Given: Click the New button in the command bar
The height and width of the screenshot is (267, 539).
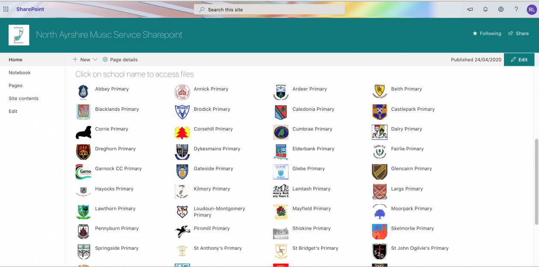Looking at the screenshot, I should (81, 59).
